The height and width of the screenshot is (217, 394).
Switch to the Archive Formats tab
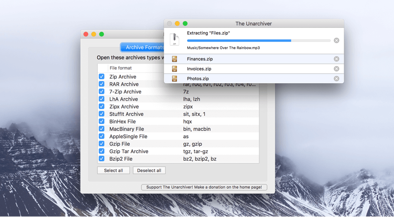pyautogui.click(x=143, y=47)
